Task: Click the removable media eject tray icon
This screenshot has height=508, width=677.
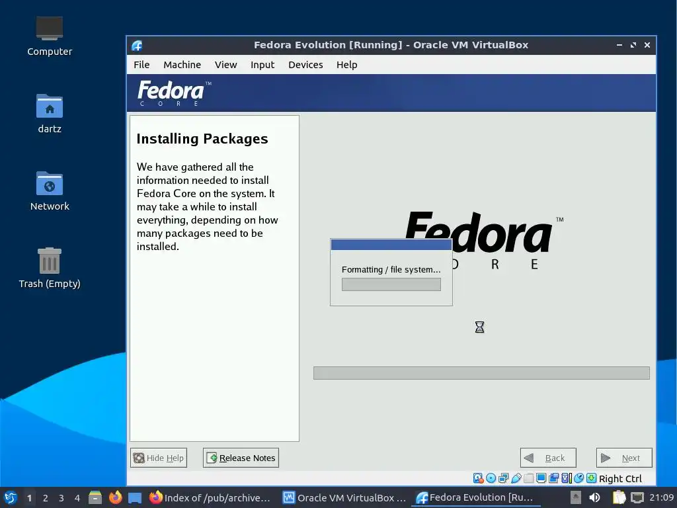Action: (x=576, y=497)
